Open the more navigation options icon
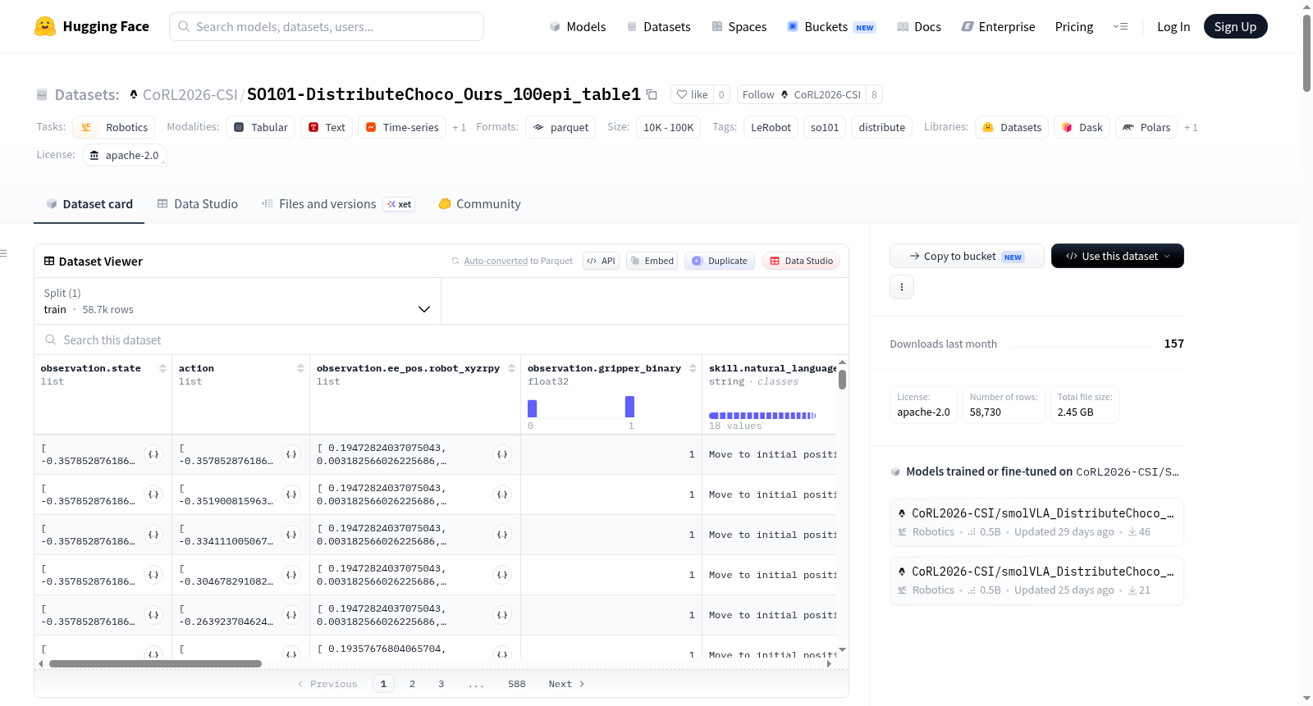 pyautogui.click(x=1120, y=26)
